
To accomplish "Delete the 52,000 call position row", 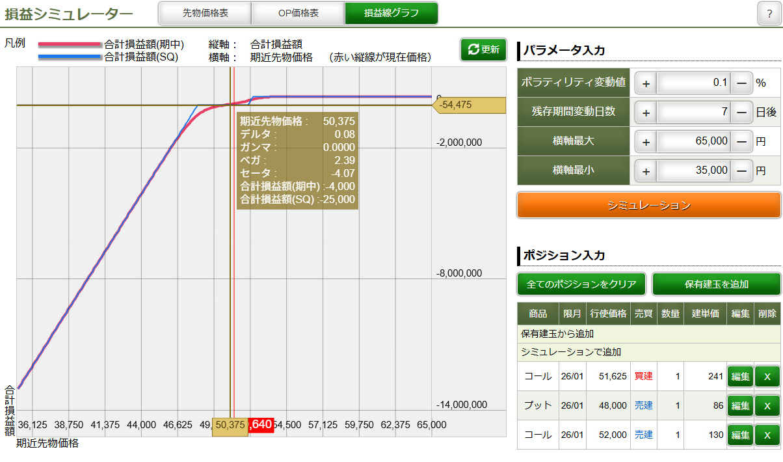I will (767, 435).
